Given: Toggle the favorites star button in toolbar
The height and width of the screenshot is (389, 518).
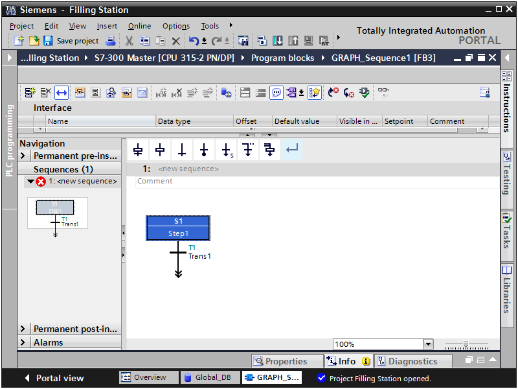Looking at the screenshot, I should click(x=315, y=93).
